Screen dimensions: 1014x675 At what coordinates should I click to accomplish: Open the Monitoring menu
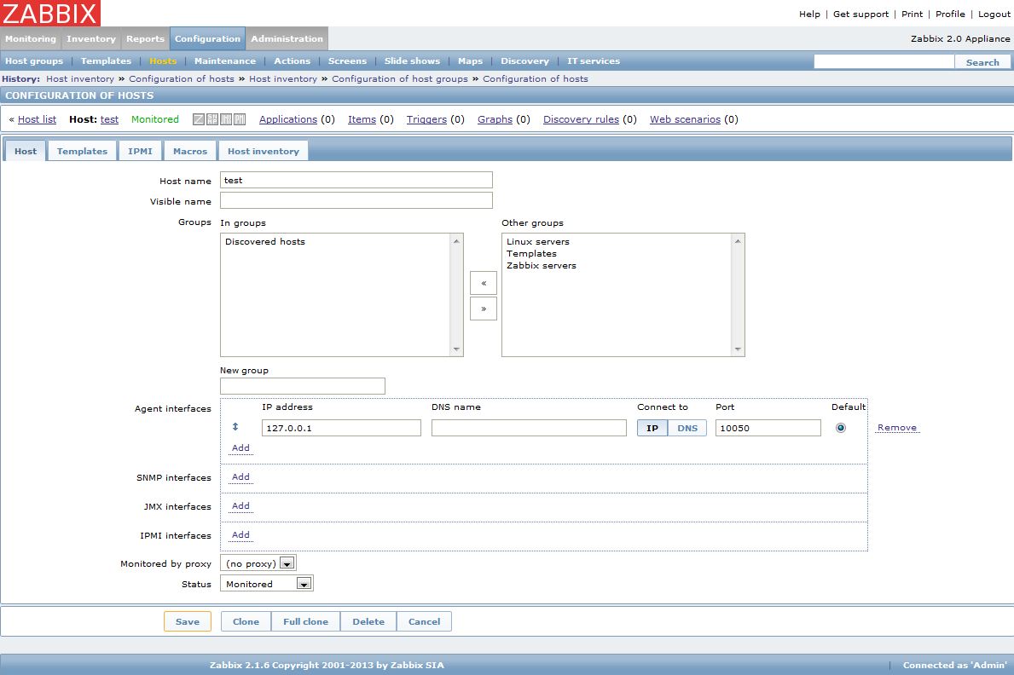(x=31, y=39)
